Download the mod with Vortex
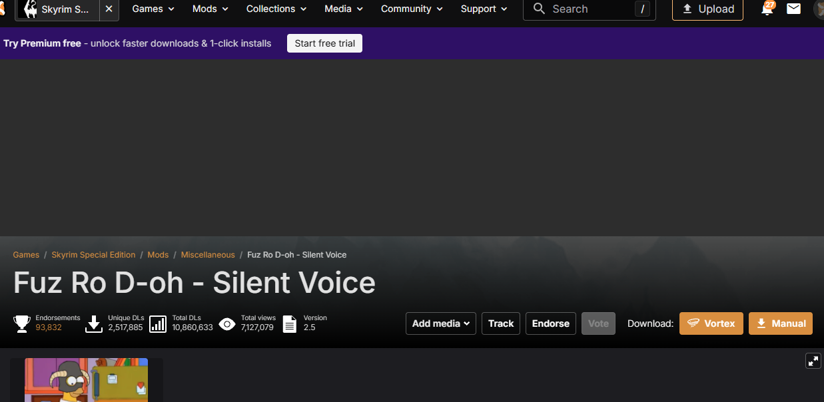This screenshot has height=402, width=824. [x=711, y=323]
